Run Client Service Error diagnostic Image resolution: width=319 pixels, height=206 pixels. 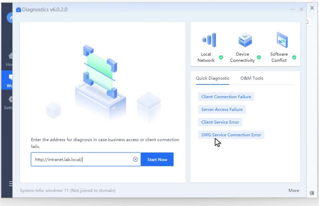[x=220, y=122]
